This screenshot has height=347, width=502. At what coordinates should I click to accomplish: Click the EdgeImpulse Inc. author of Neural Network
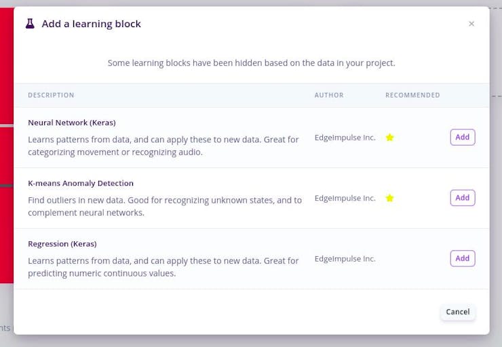point(345,138)
